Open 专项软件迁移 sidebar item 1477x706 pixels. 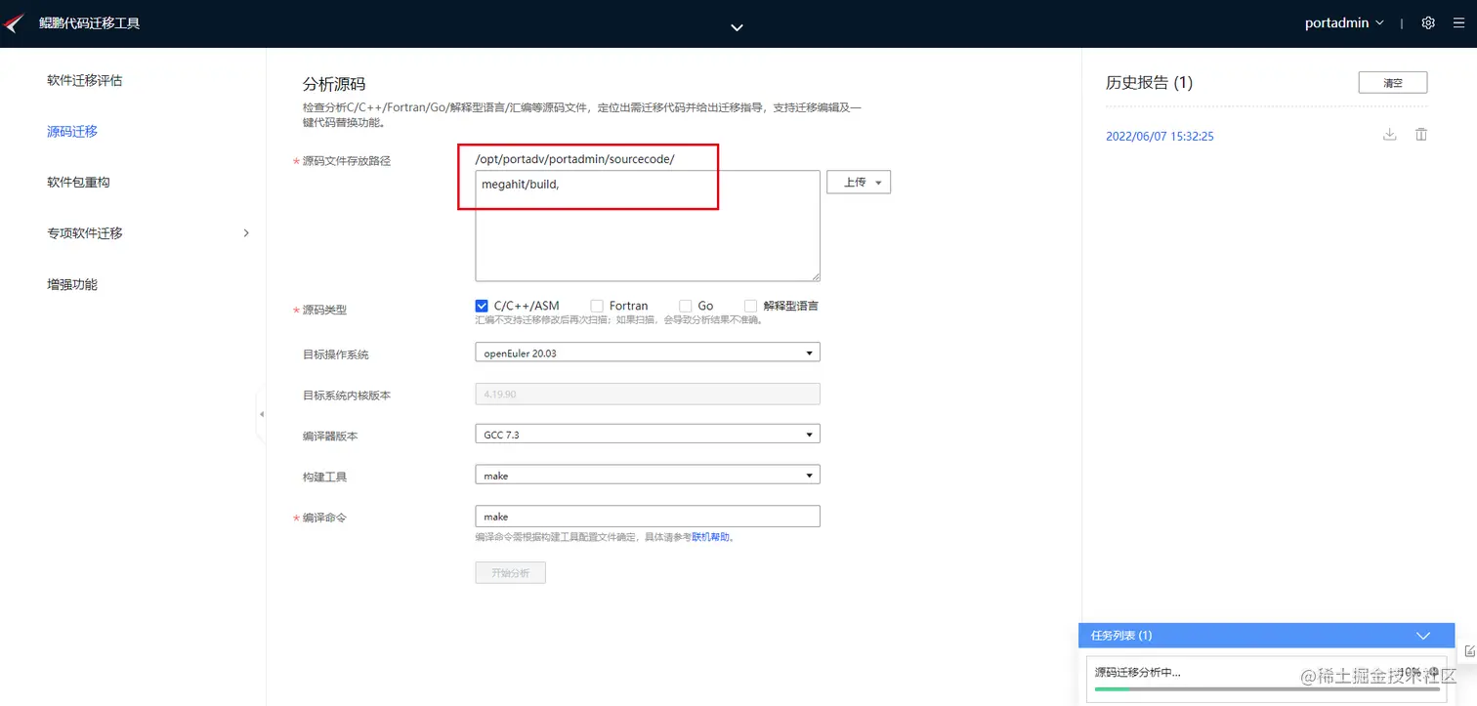click(x=85, y=233)
